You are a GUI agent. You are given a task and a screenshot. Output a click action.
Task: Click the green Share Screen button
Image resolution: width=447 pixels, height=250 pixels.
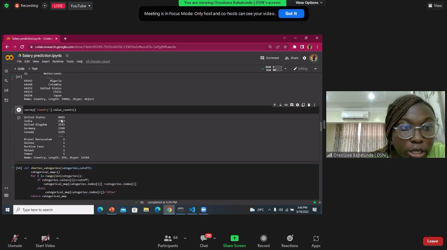point(234,241)
